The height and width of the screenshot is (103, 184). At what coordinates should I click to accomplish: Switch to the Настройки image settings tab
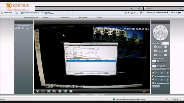156,70
